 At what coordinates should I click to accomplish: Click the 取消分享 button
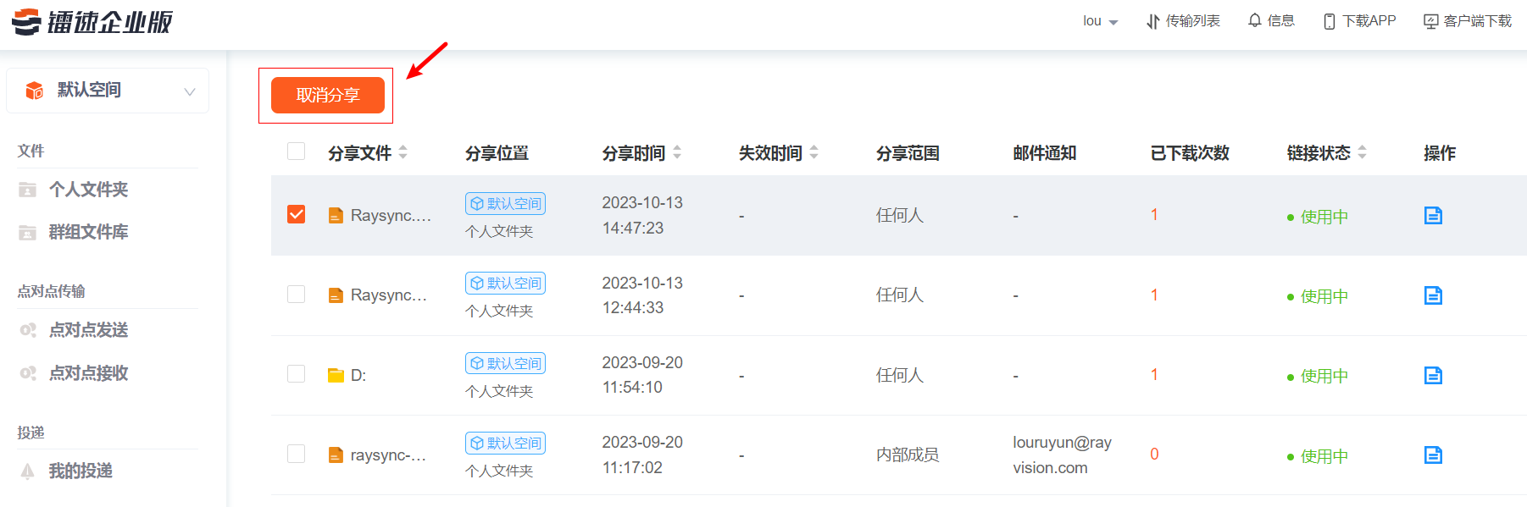click(327, 95)
